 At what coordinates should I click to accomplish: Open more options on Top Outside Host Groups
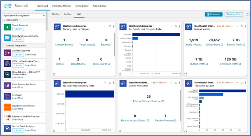pyautogui.click(x=171, y=26)
